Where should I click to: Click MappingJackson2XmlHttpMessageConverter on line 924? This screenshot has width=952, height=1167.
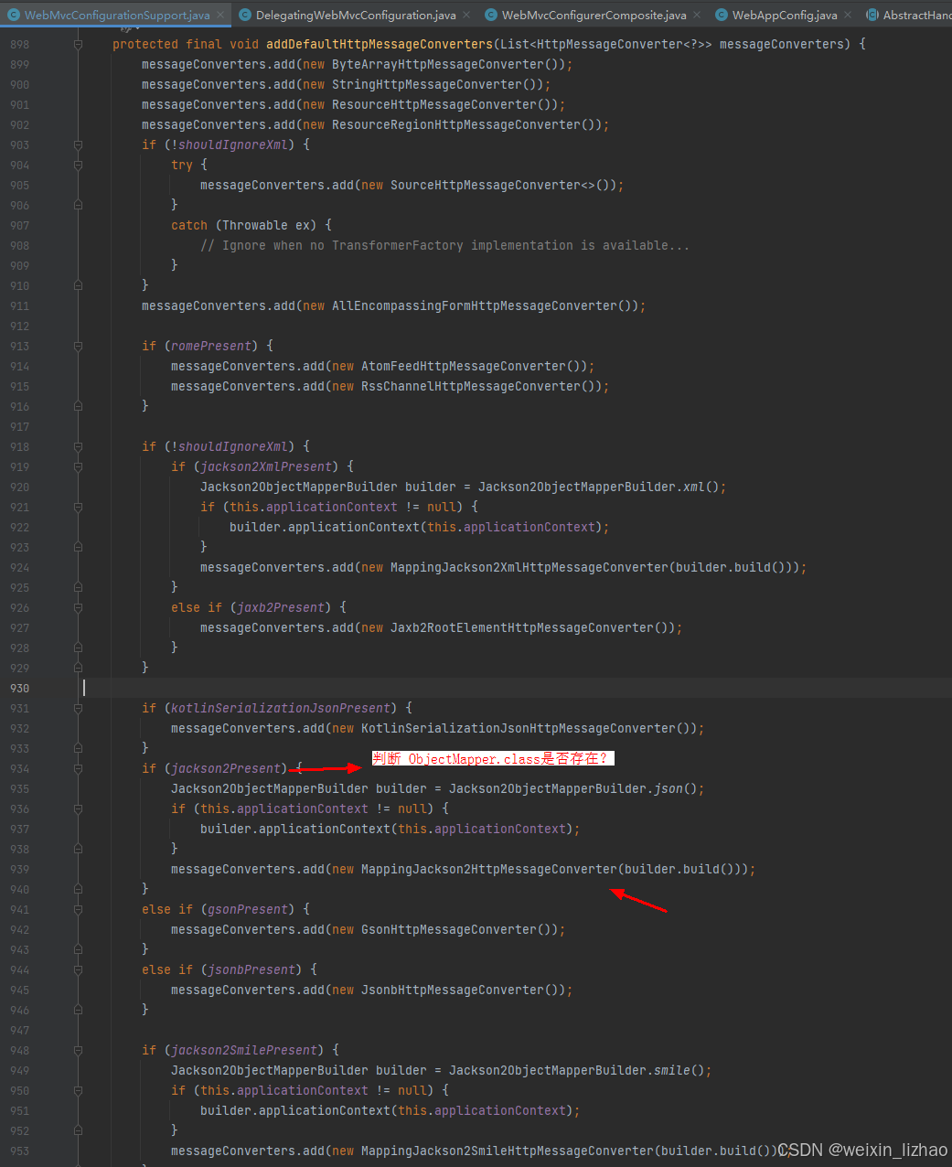[x=529, y=567]
